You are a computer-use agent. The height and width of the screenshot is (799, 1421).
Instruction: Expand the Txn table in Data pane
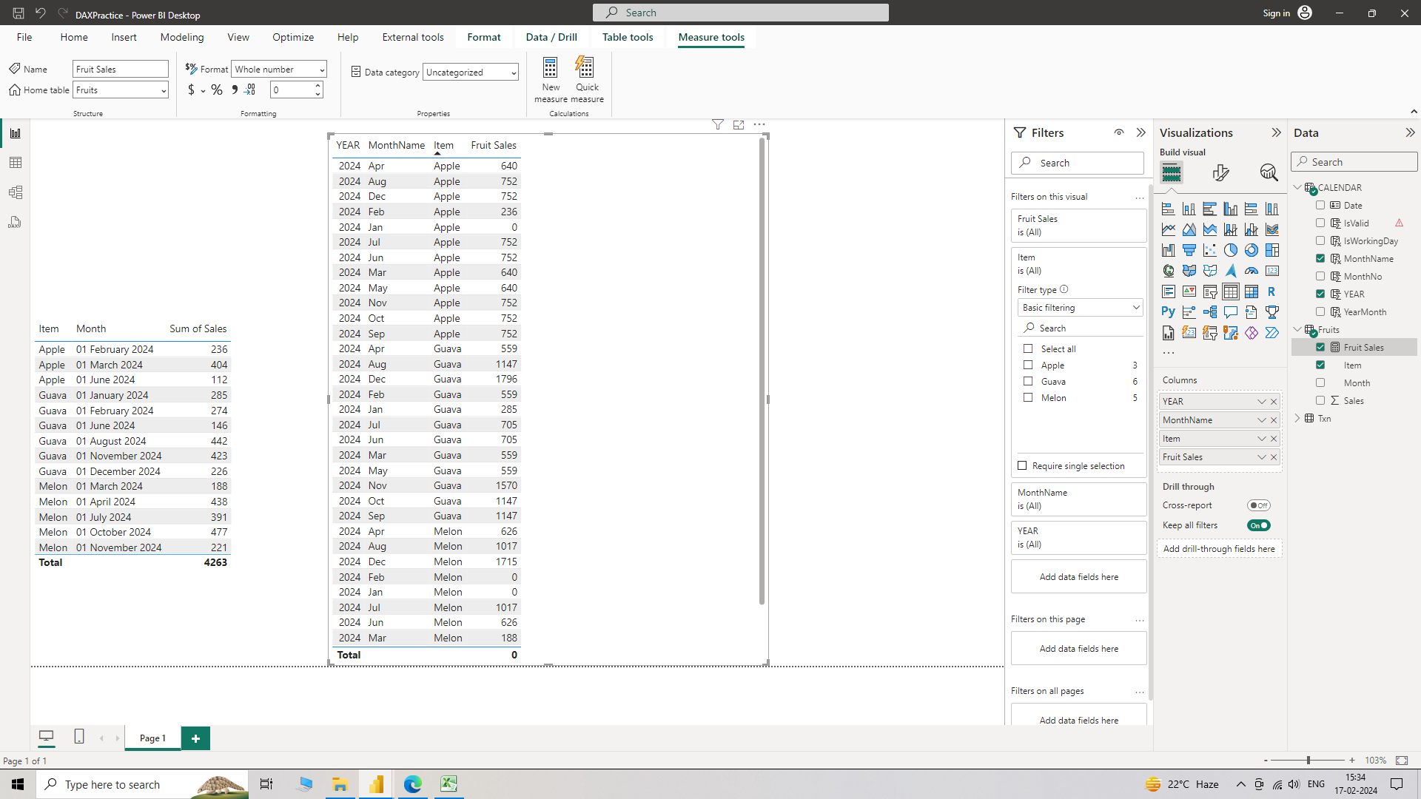(x=1297, y=418)
